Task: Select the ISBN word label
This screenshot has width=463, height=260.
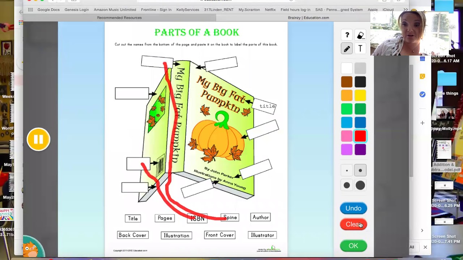Action: pos(197,218)
